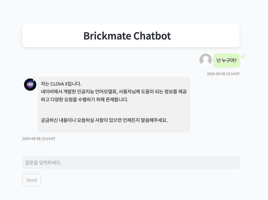Click the reply line starting with '네이버에서 개발한'

(x=114, y=92)
